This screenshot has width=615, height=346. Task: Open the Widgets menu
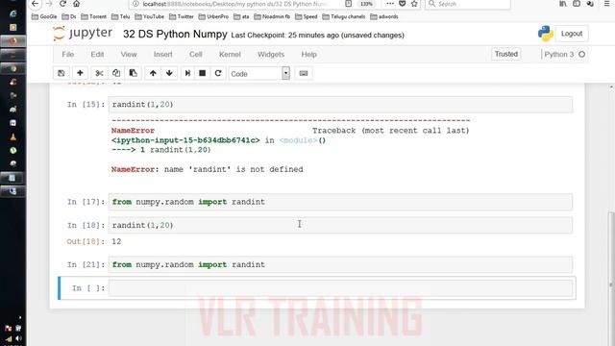click(271, 55)
